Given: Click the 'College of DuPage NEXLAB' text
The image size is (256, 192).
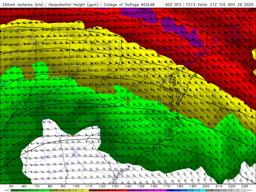Looking at the screenshot, I should (129, 5).
